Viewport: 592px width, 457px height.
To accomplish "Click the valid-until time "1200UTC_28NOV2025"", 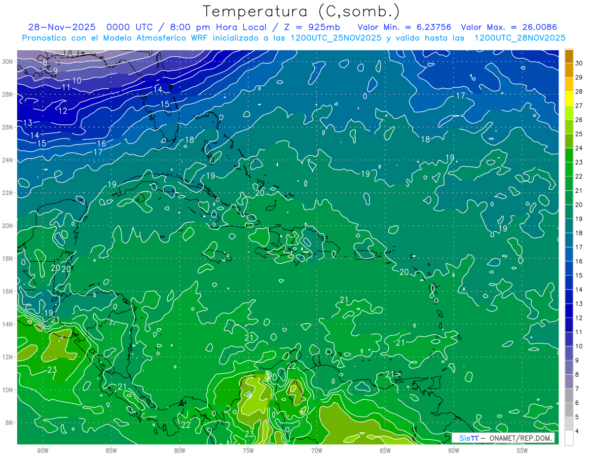I will [520, 38].
